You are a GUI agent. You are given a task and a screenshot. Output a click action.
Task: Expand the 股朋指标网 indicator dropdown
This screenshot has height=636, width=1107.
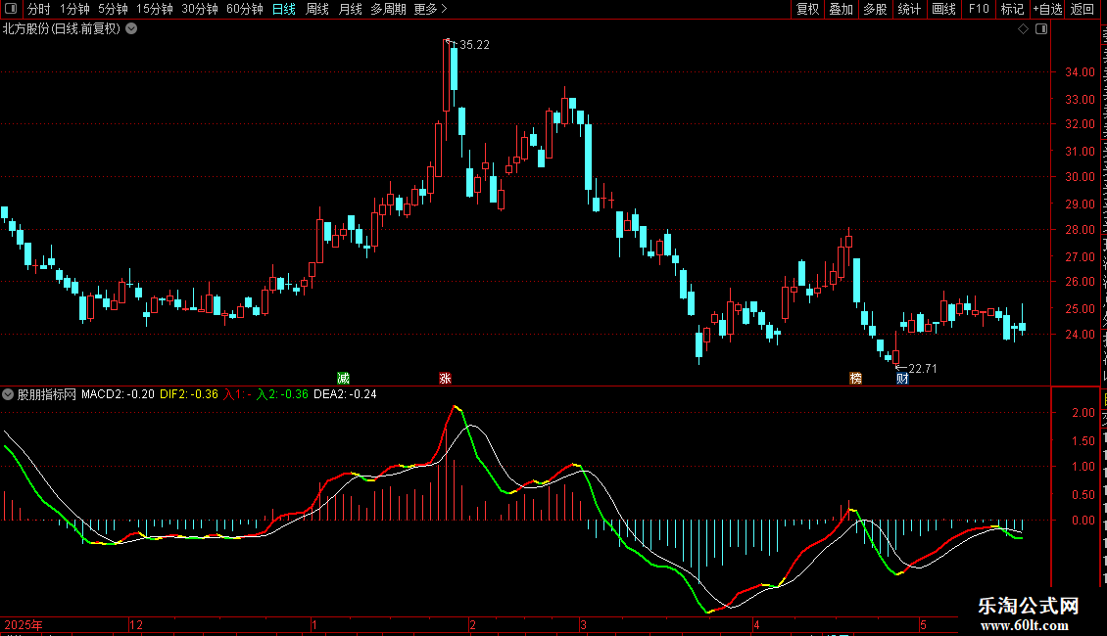click(x=8, y=394)
